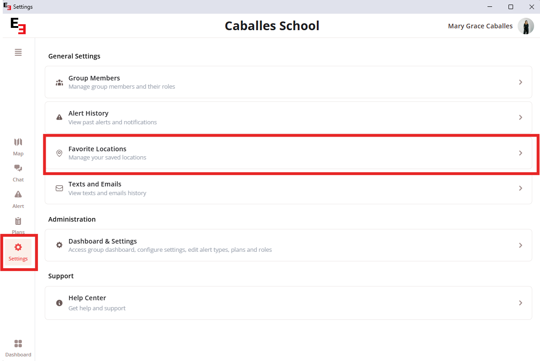Click Mary Grace Caballes profile avatar

coord(526,26)
